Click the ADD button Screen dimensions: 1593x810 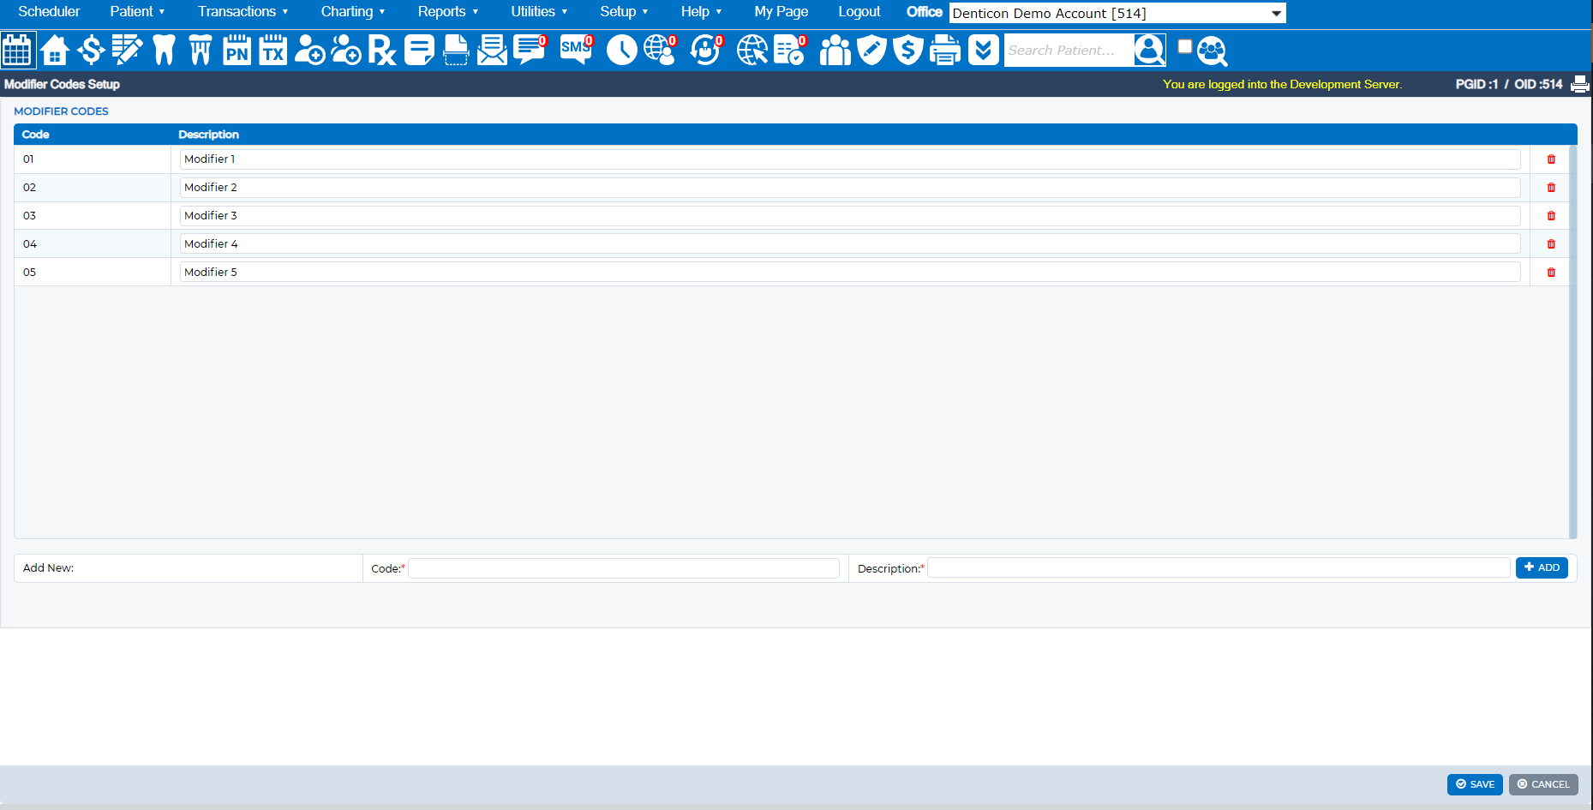click(x=1542, y=567)
